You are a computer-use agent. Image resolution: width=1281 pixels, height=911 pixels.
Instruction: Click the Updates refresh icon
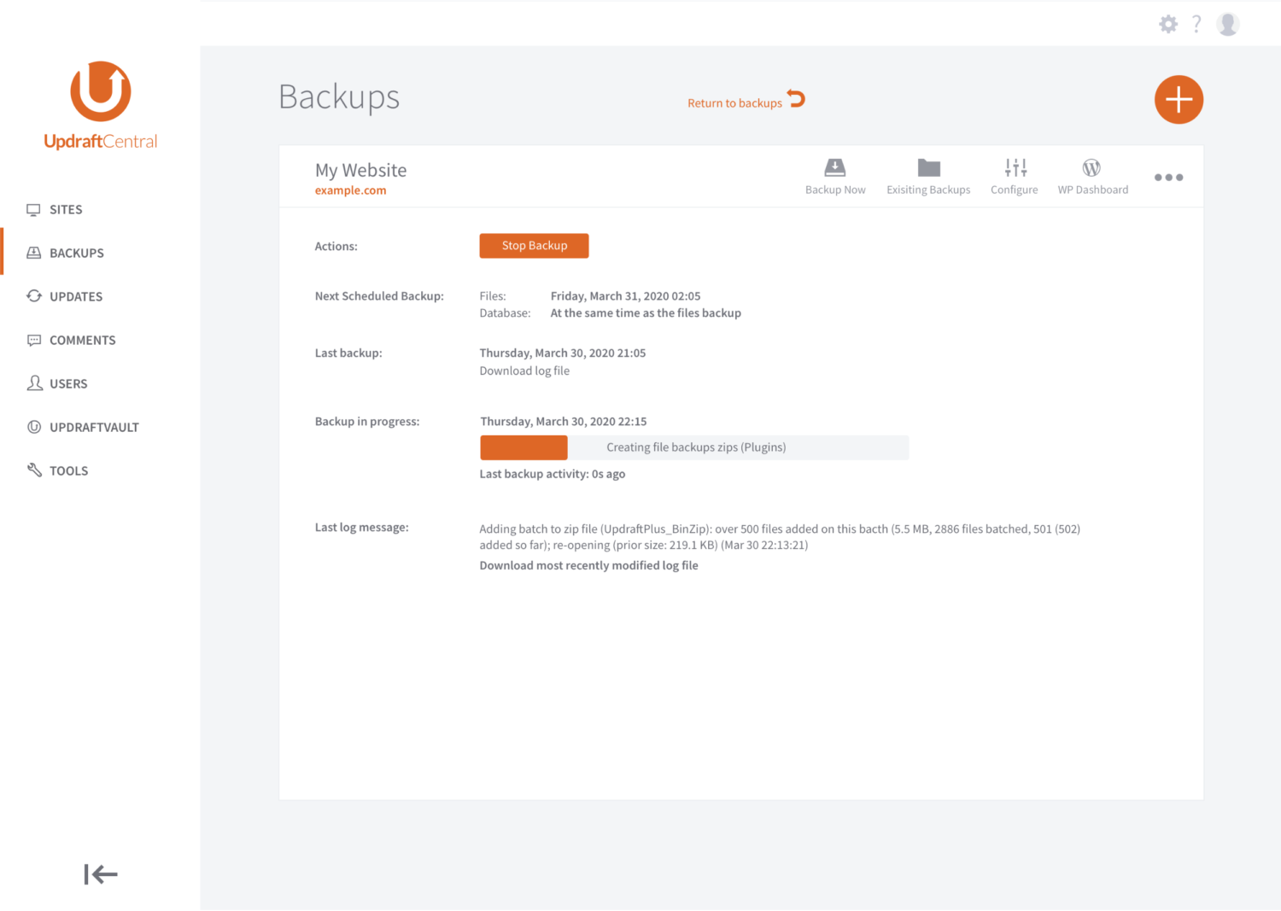(x=34, y=296)
